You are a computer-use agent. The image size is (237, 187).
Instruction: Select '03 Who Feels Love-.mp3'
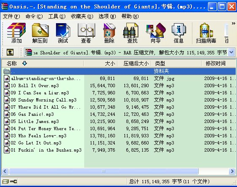click(x=119, y=136)
